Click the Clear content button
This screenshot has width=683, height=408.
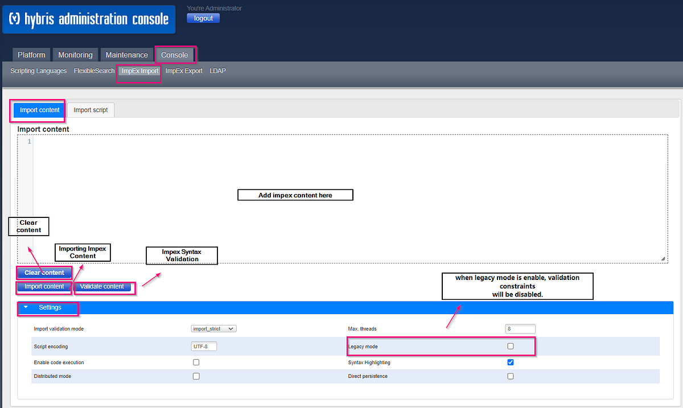click(x=44, y=273)
